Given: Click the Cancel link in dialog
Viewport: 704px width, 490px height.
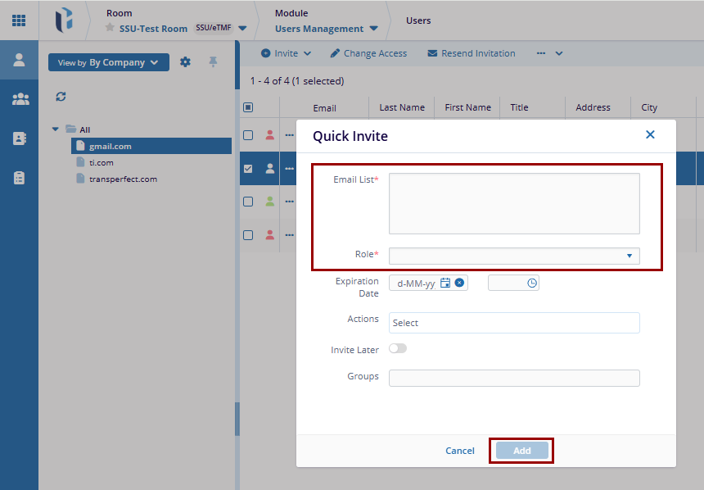Looking at the screenshot, I should point(459,451).
